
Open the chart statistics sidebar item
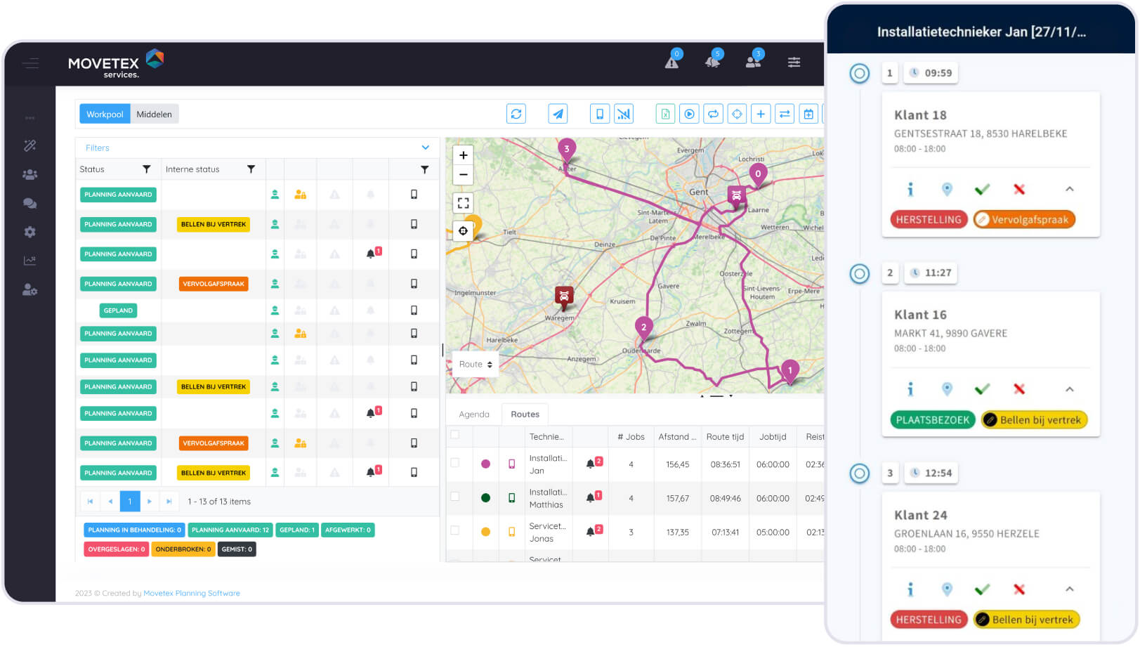[30, 261]
